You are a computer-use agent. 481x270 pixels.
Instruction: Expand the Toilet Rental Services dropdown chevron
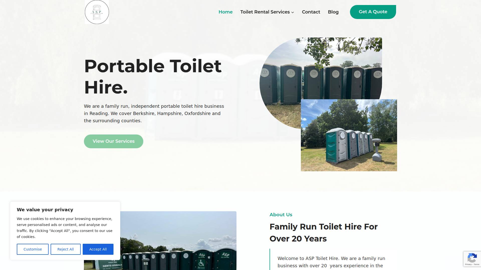[x=293, y=12]
